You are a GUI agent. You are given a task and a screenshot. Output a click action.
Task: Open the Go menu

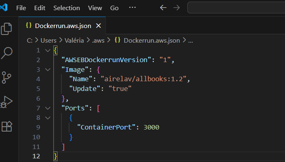[x=114, y=8]
